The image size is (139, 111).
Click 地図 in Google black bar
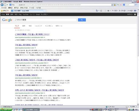(16, 14)
